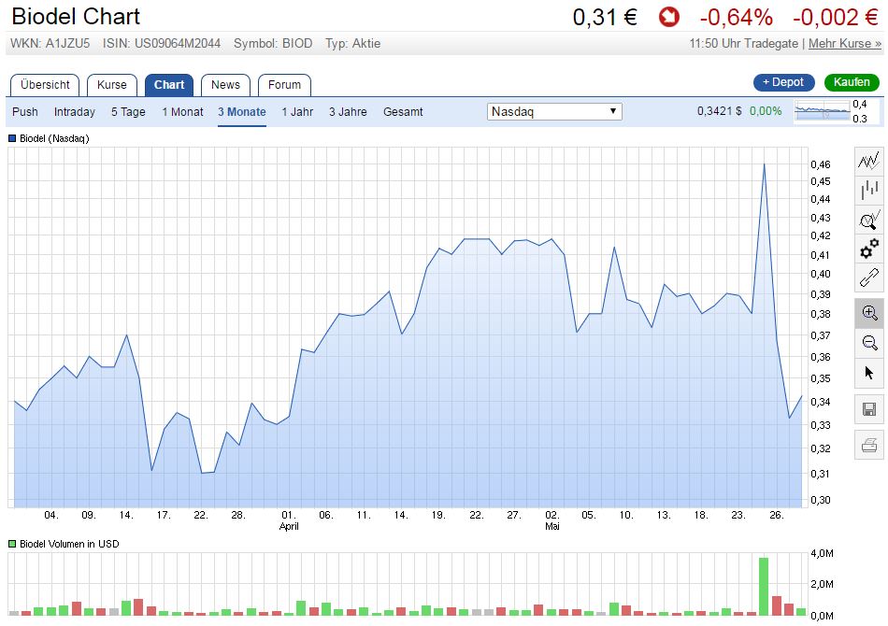Screen dimensions: 888x626
Task: Select the 5 Tage time range
Action: (128, 112)
